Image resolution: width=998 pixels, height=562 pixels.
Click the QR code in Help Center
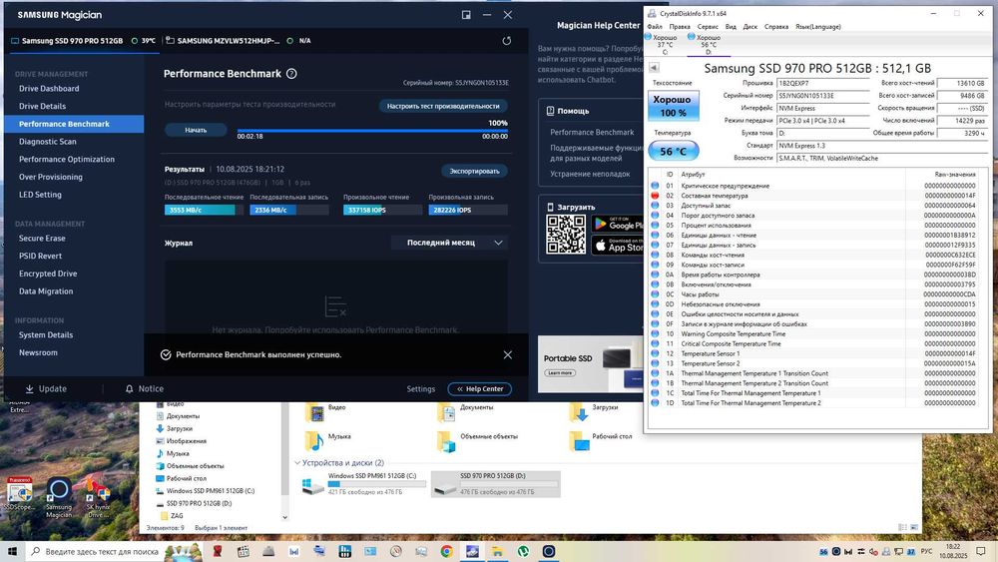(566, 235)
